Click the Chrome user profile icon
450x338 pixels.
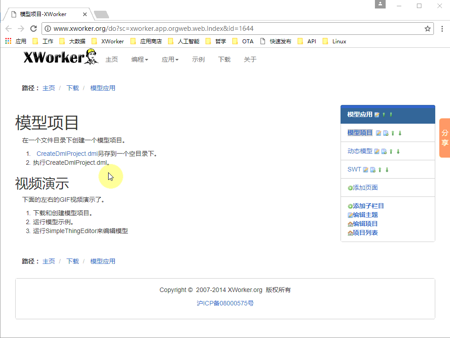[380, 4]
